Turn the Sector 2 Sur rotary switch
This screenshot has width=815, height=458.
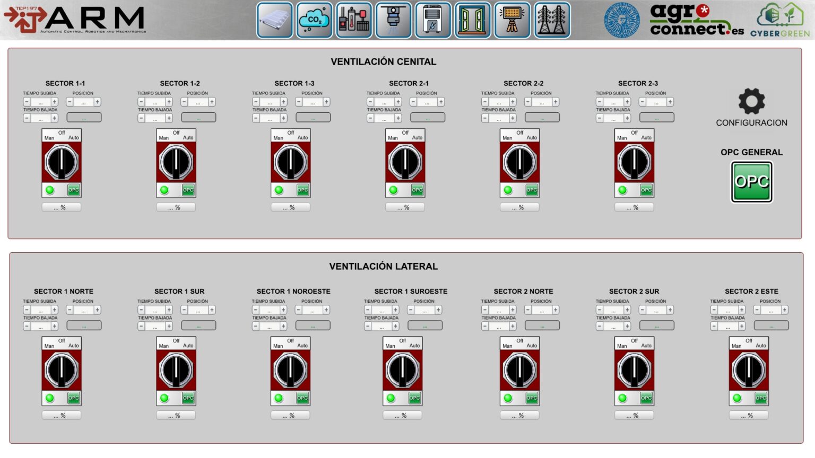point(635,370)
